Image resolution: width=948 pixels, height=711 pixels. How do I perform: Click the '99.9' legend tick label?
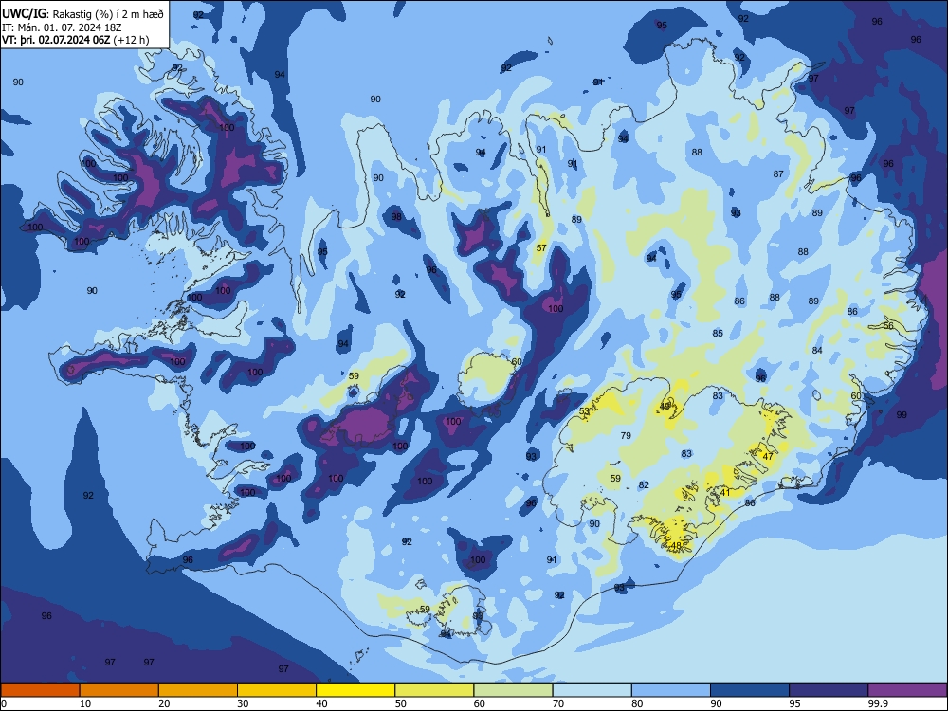pyautogui.click(x=877, y=703)
